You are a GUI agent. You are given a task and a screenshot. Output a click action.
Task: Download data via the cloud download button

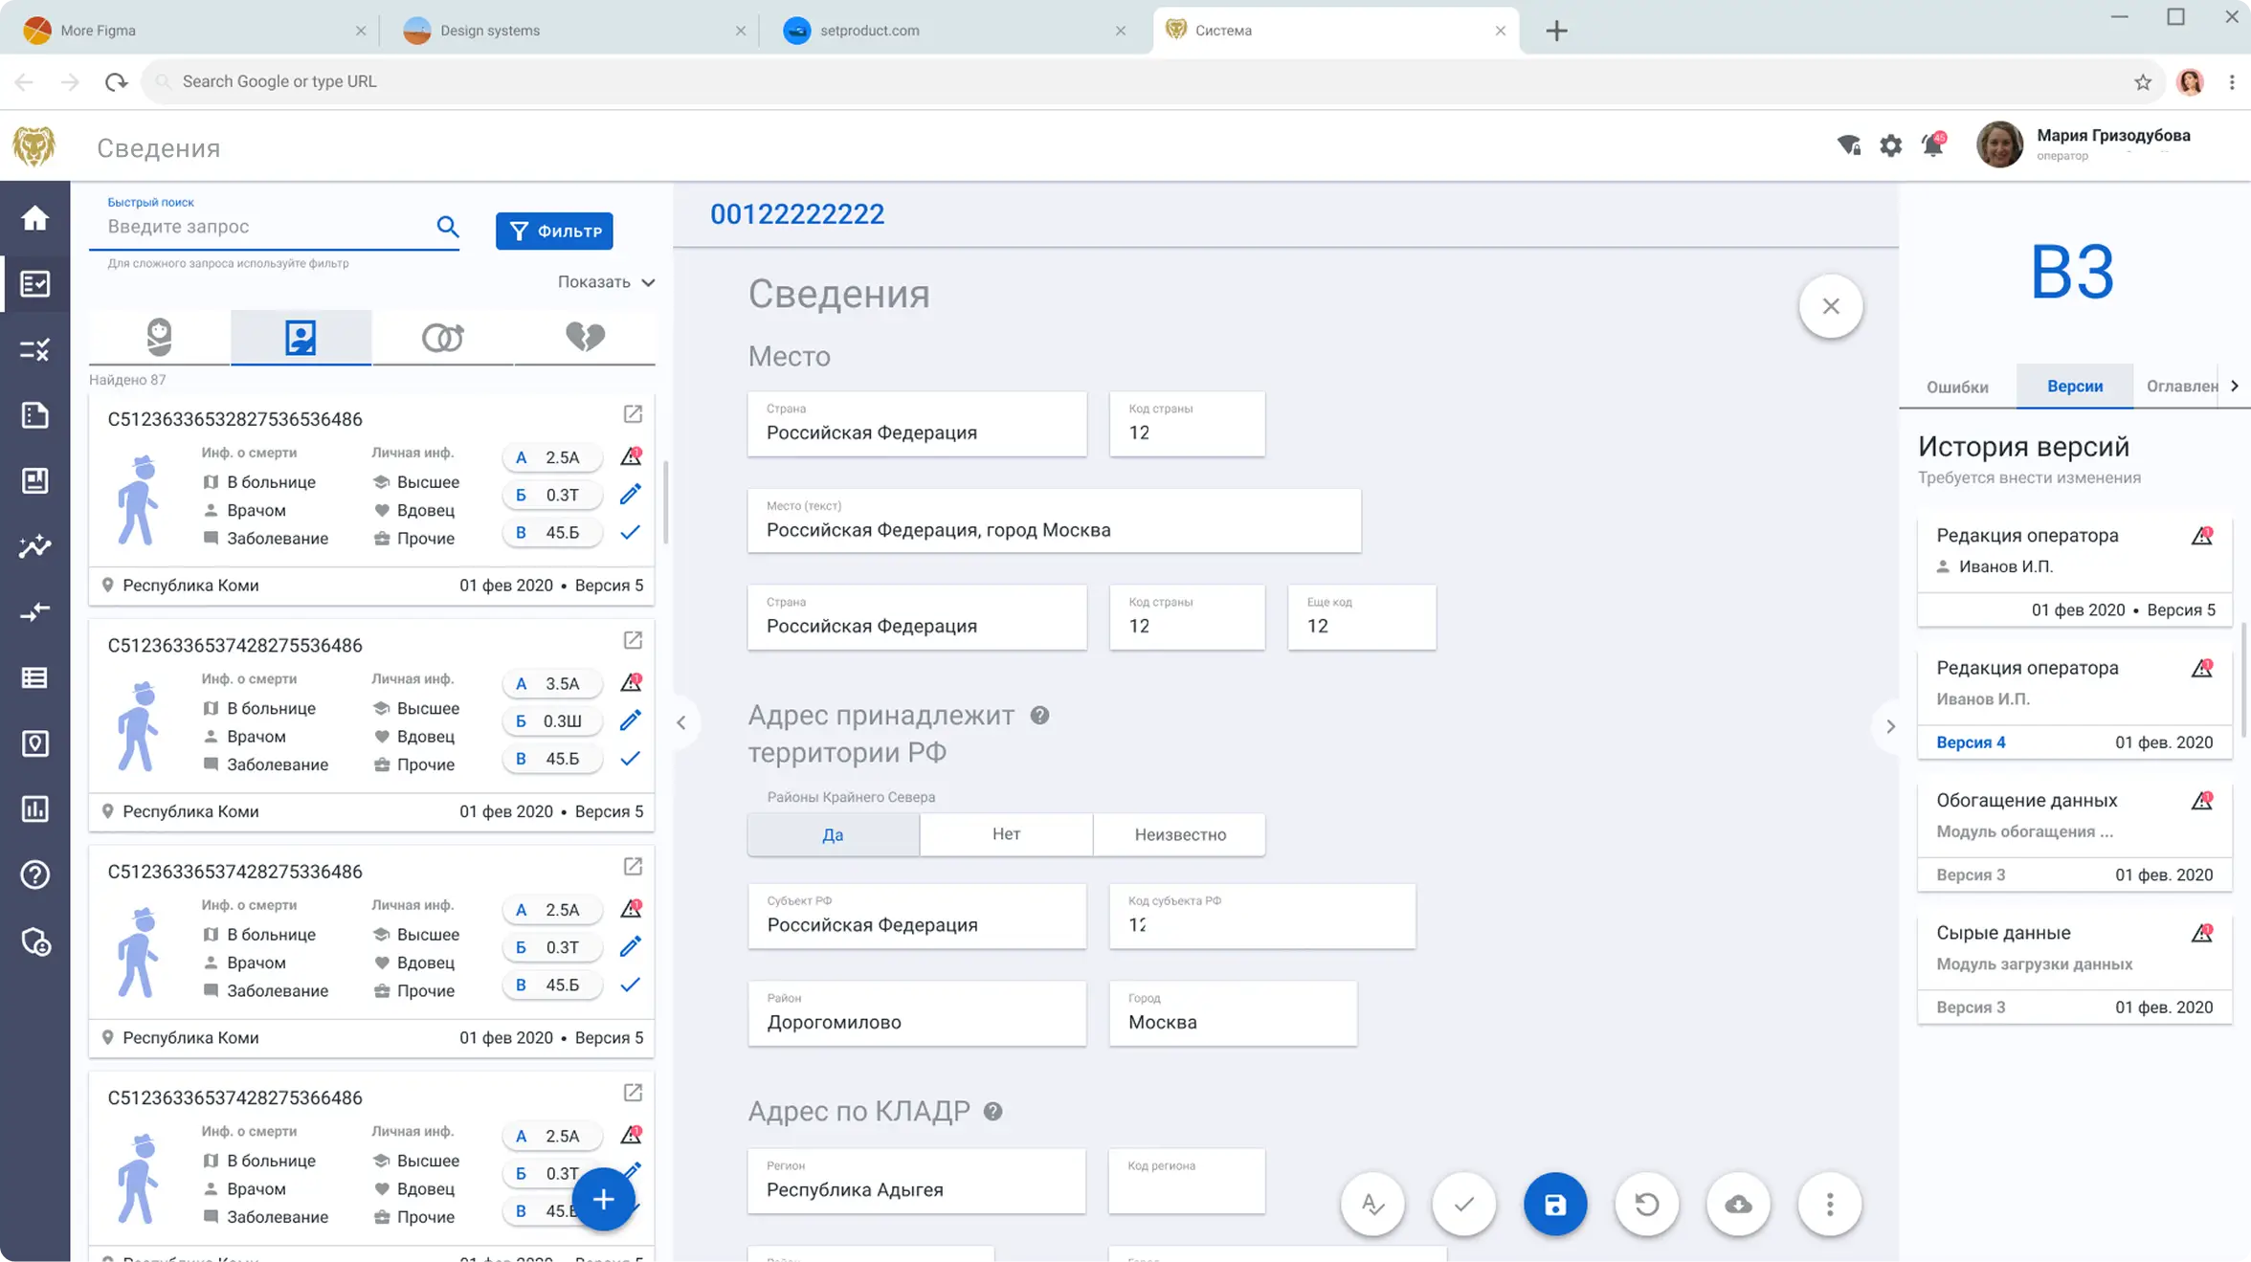point(1739,1205)
